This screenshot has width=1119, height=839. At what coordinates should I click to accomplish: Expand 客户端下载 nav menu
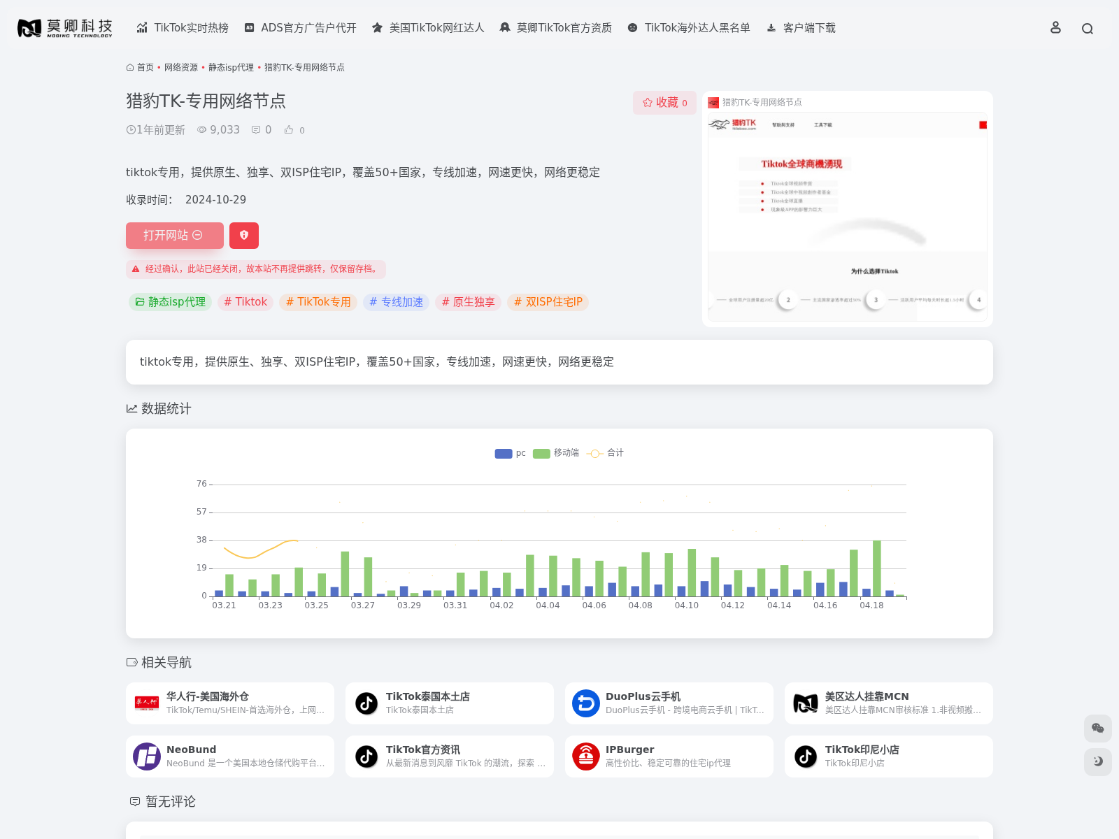(x=801, y=28)
